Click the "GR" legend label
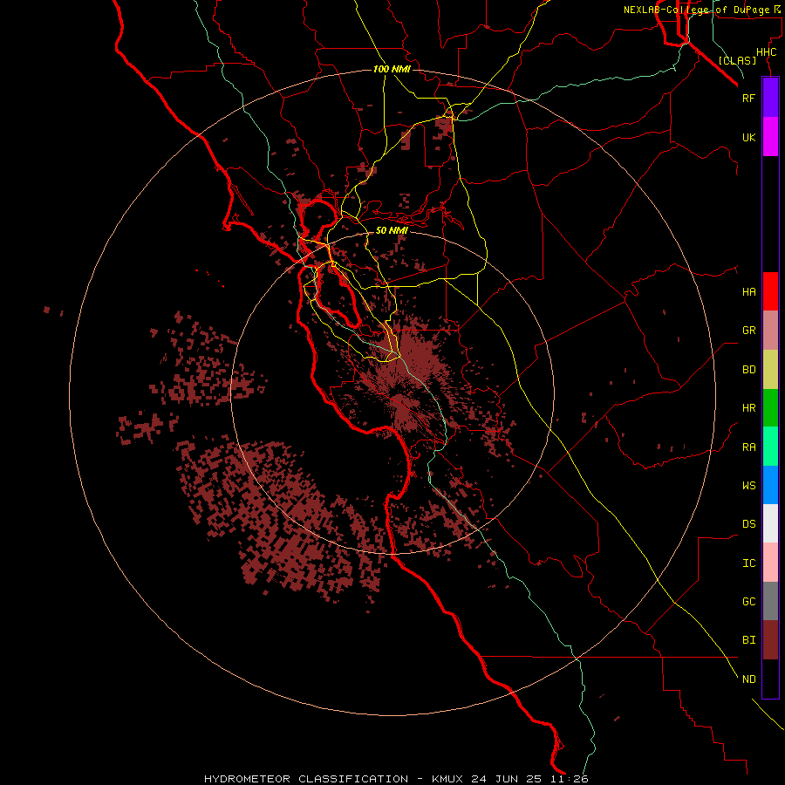This screenshot has height=785, width=785. point(748,331)
